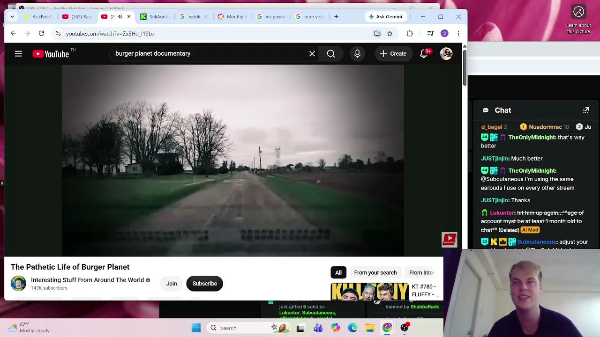Screen dimensions: 600x337
Task: Click the Ask Gemini button
Action: coord(385,16)
